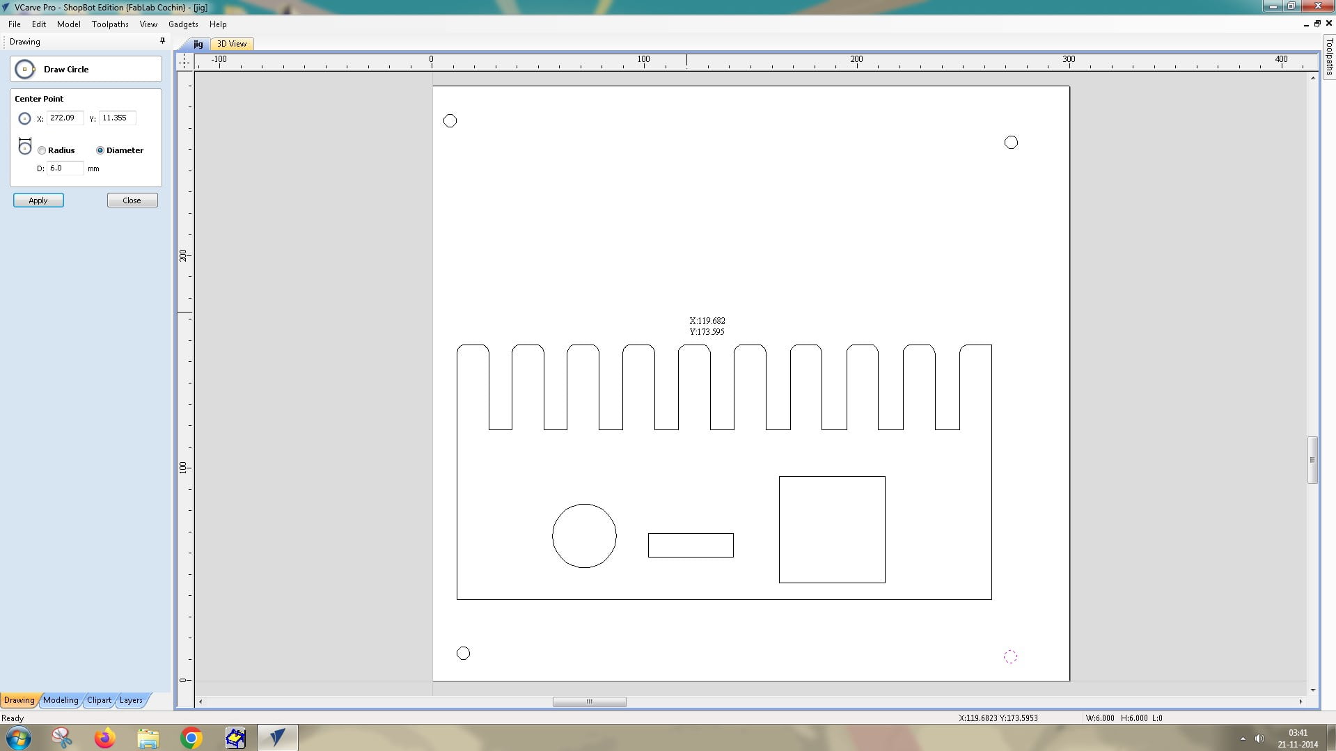Open Google Chrome from the taskbar
This screenshot has height=751, width=1336.
(191, 738)
